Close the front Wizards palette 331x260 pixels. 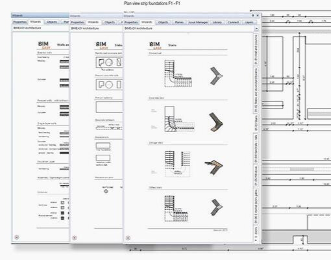click(x=258, y=16)
